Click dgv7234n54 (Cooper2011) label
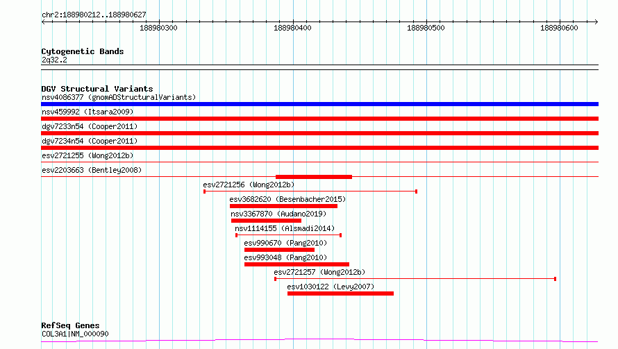This screenshot has width=618, height=349. coord(90,141)
